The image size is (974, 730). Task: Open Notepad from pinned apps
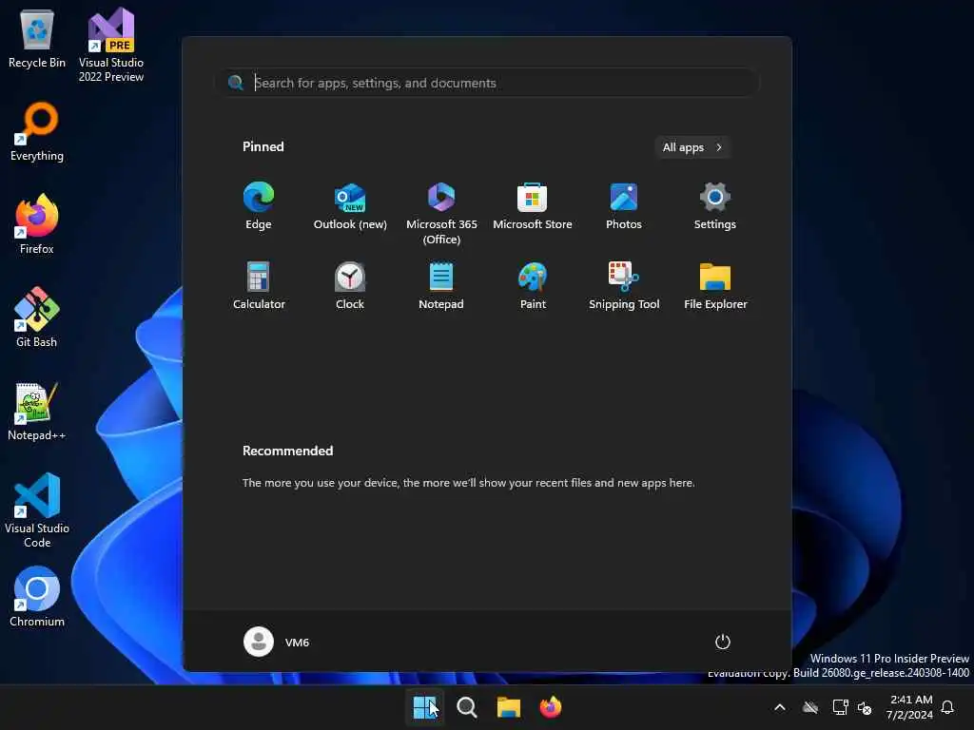pos(441,285)
